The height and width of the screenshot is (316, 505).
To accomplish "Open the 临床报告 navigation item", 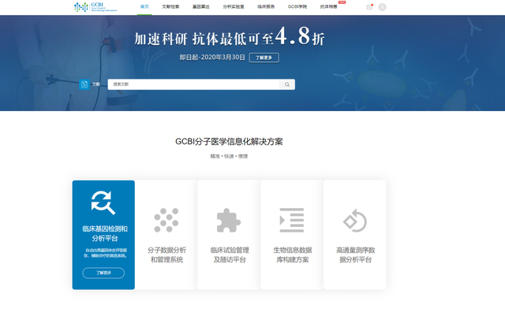I will (x=266, y=7).
